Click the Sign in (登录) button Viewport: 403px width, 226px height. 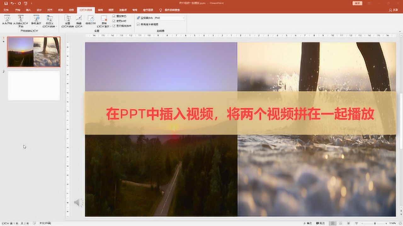click(x=357, y=3)
